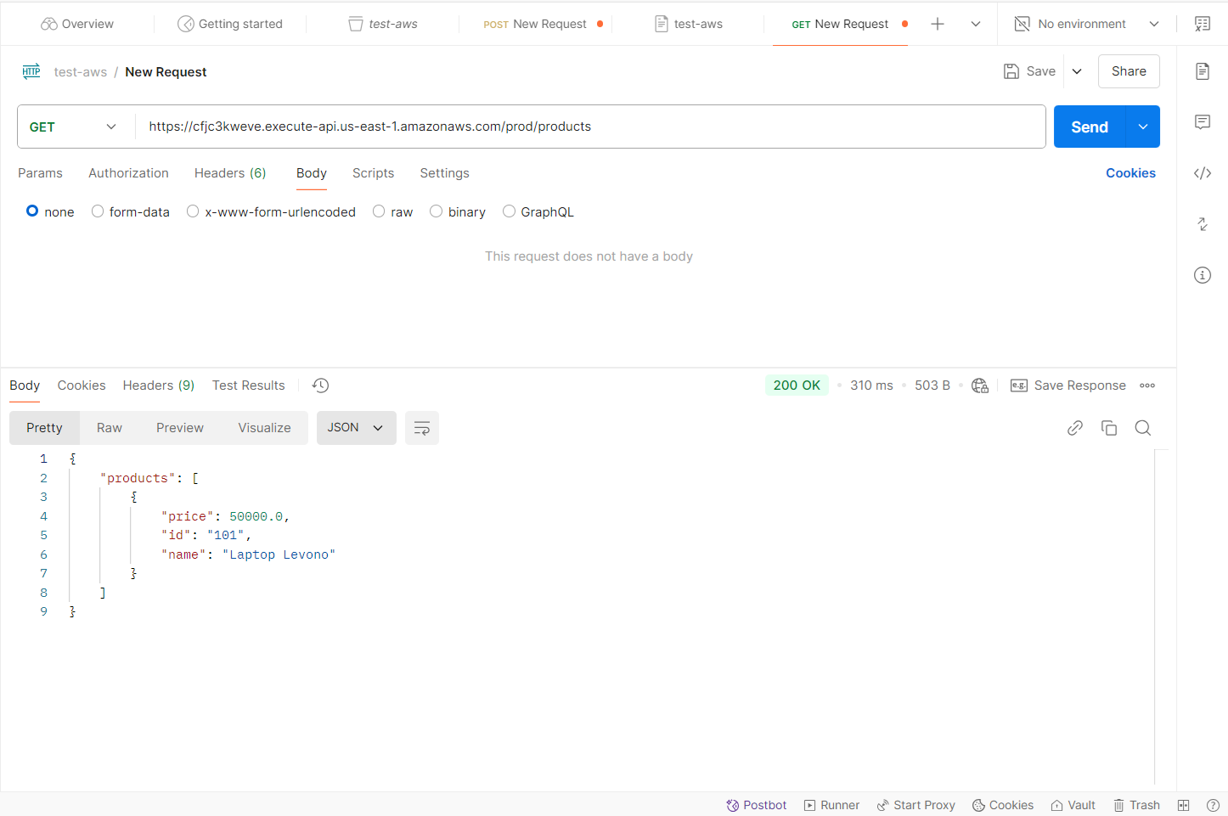Switch to the Overview tab

click(x=77, y=24)
